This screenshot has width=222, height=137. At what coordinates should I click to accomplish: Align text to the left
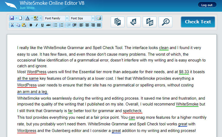[81, 25]
